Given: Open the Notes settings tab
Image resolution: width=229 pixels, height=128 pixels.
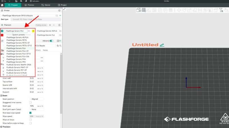Looking at the screenshot, I should [45, 50].
